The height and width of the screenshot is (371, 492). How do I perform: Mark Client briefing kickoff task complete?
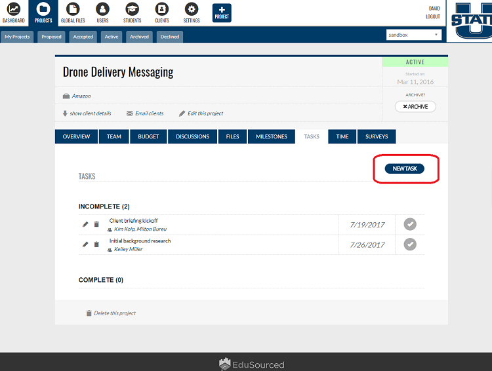[410, 224]
